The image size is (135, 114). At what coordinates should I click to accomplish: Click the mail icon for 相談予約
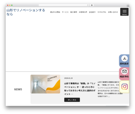[124, 71]
